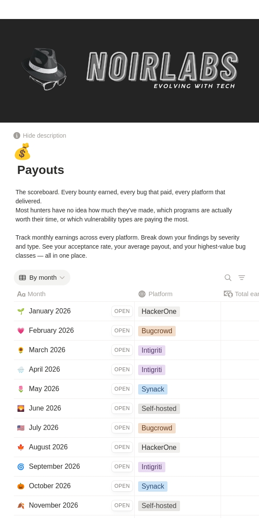
Task: Click the sunflower icon for March 2026
Action: (x=21, y=350)
